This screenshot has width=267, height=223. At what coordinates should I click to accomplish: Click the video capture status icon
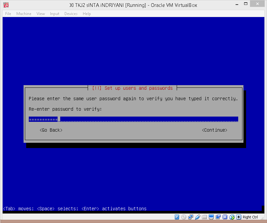pos(218,217)
